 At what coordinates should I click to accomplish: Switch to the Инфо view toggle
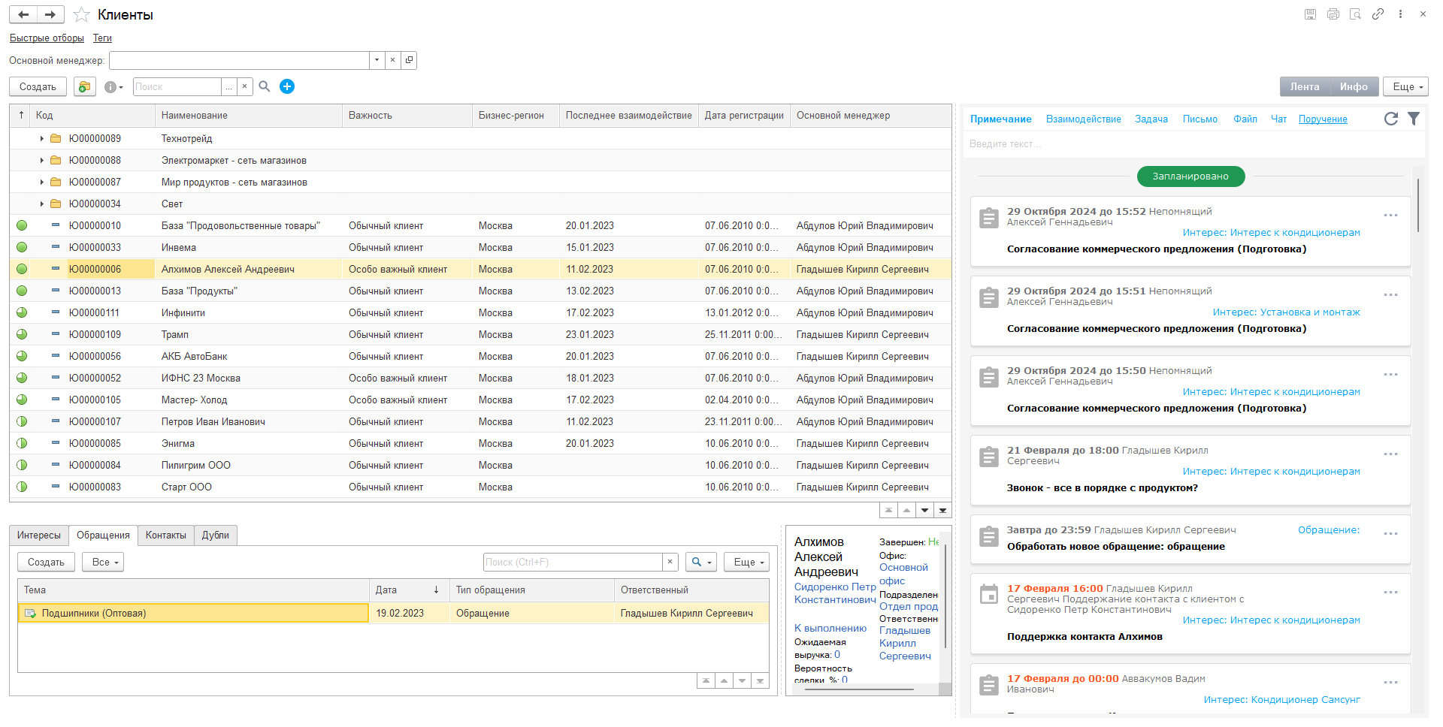point(1354,87)
